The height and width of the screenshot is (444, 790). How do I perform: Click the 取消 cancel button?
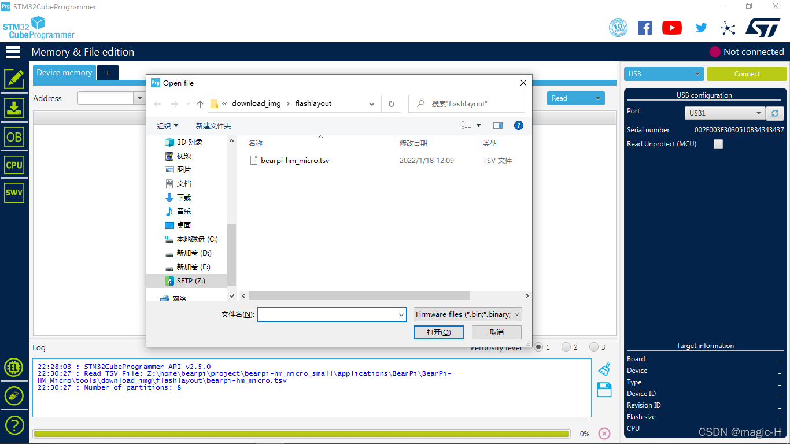(x=497, y=332)
